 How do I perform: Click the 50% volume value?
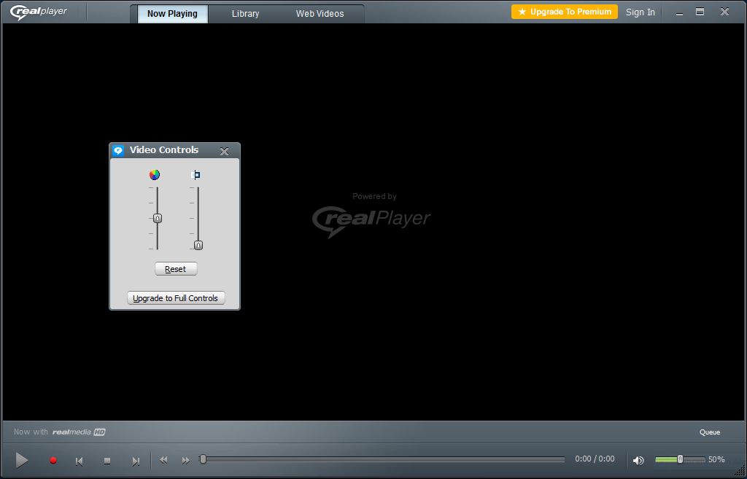coord(716,459)
